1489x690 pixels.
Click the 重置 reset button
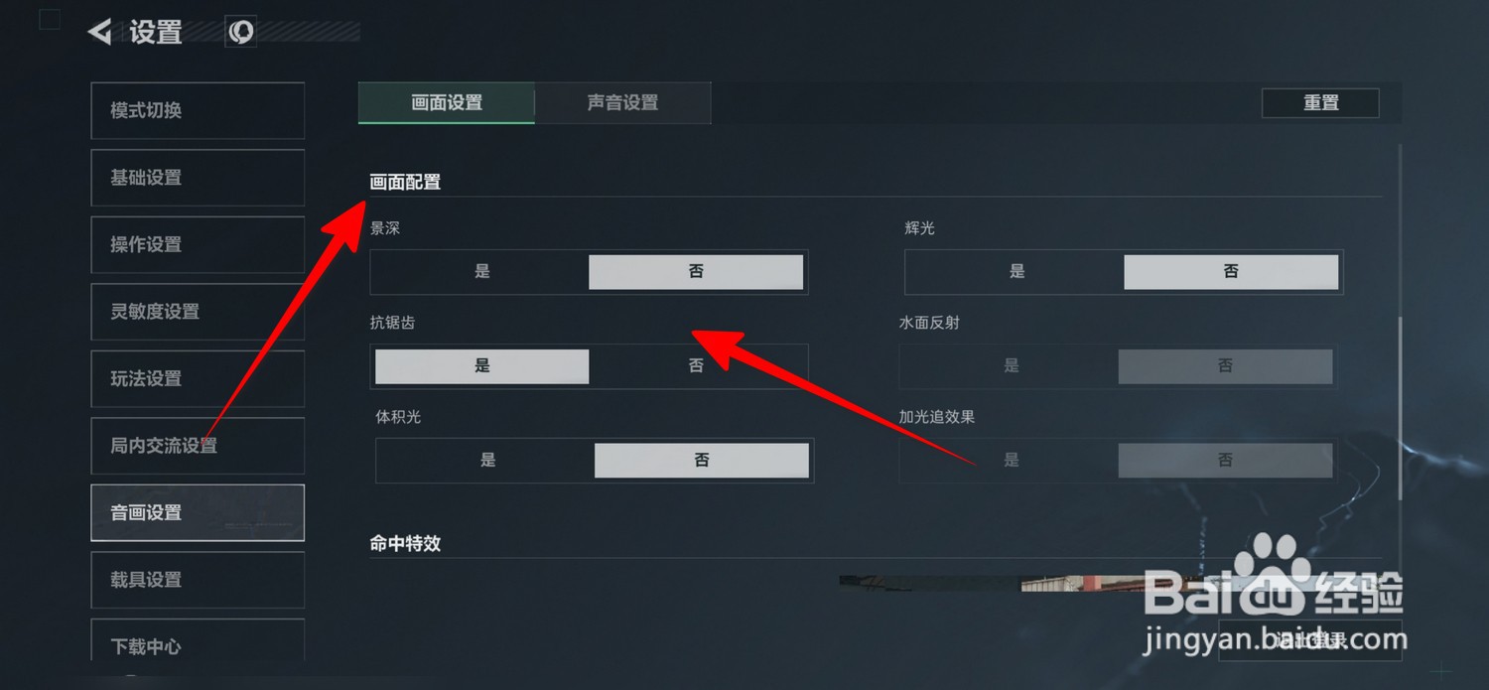click(1320, 102)
